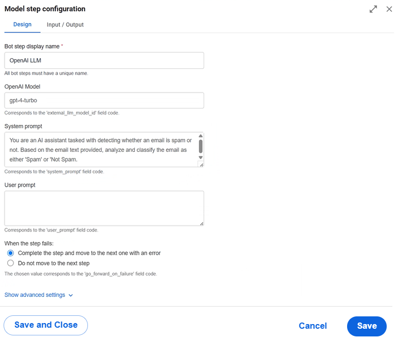This screenshot has width=398, height=339.
Task: Click the chevron beside Show advanced settings
Action: (71, 295)
